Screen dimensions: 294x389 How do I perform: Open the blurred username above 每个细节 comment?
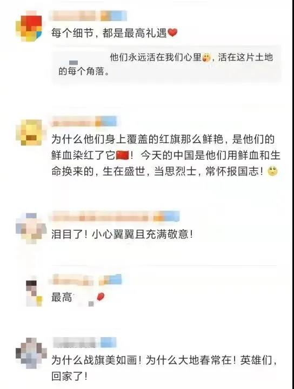pos(88,16)
